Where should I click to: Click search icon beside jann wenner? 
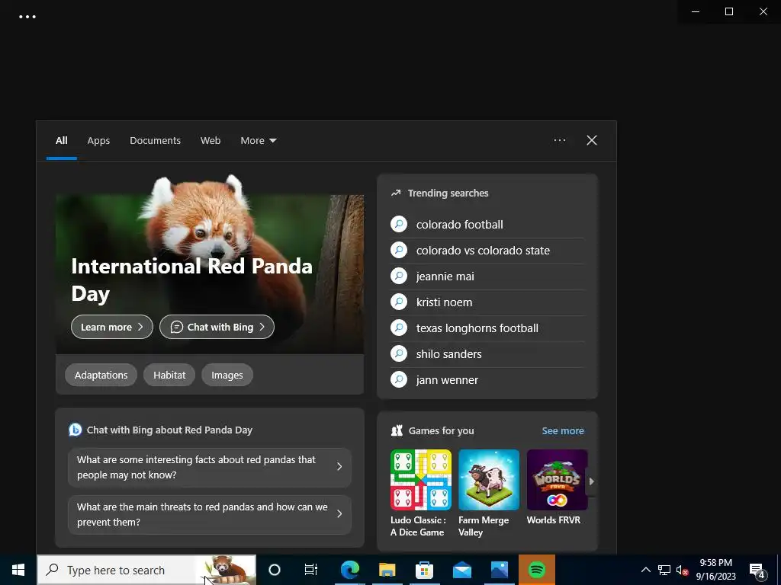point(398,379)
